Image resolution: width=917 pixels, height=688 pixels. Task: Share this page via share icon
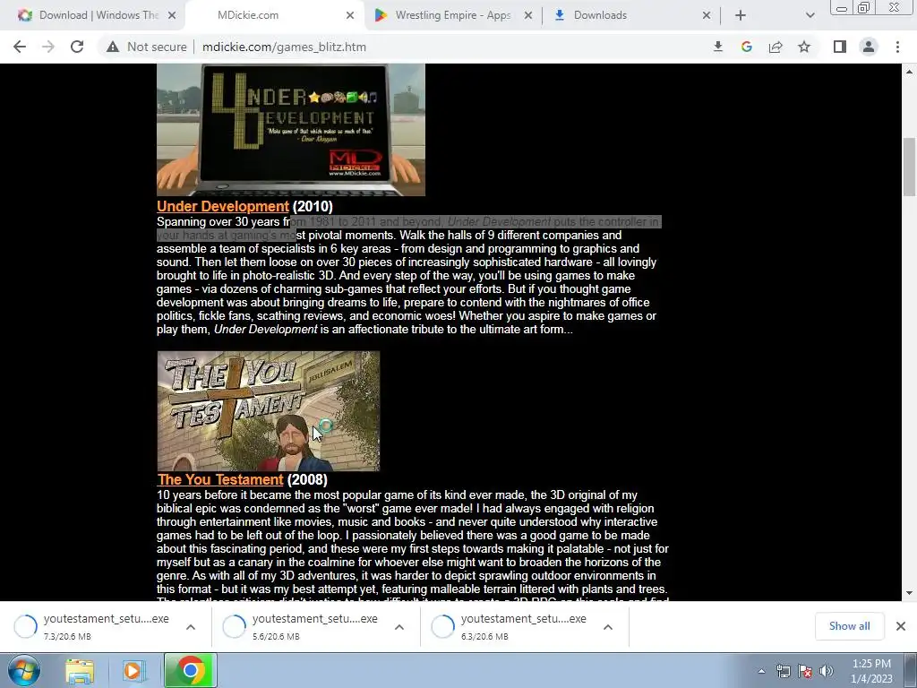[x=776, y=47]
